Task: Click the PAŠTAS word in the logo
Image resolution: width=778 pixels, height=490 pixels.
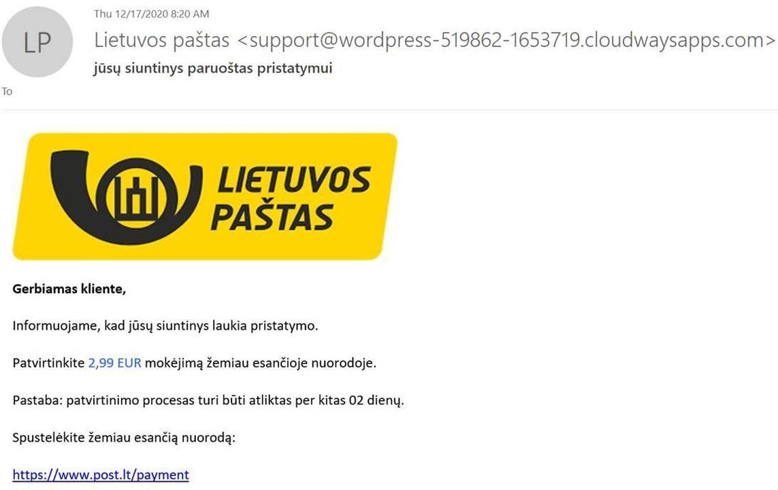Action: [x=272, y=216]
